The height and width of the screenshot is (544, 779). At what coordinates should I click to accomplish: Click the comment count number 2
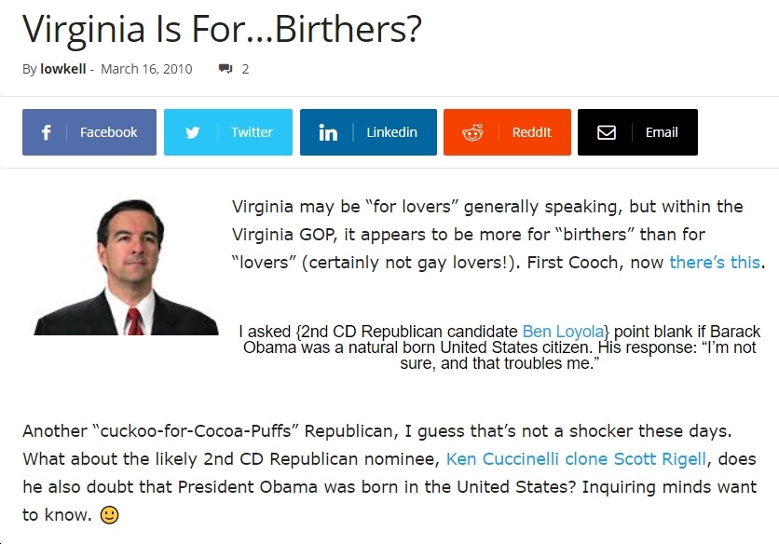[245, 69]
